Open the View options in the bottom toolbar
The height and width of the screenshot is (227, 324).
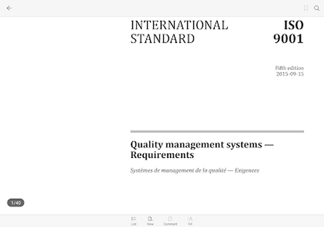pos(150,221)
